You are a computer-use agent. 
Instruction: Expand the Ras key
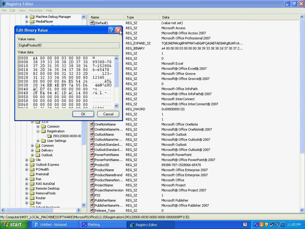click(27, 179)
